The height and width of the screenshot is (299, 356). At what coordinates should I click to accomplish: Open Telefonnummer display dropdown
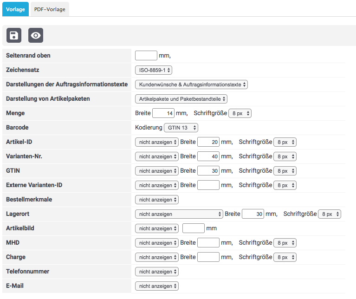point(156,272)
